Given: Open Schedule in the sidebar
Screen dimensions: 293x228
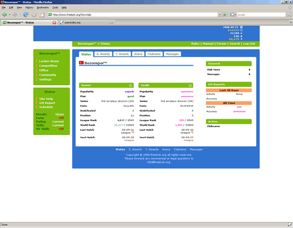Looking at the screenshot, I should (46, 107).
